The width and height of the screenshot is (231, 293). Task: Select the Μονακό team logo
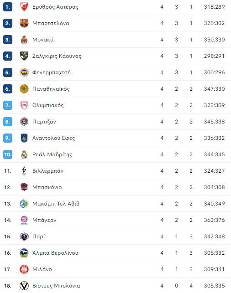point(24,40)
